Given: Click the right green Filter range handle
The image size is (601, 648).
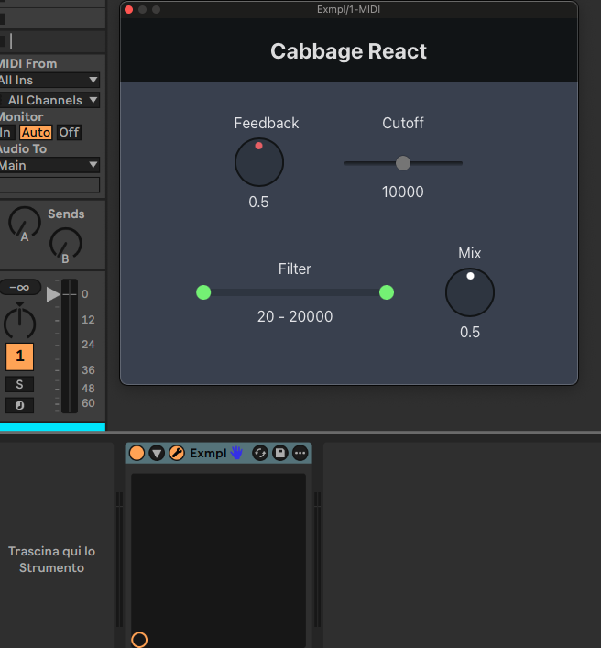Looking at the screenshot, I should tap(387, 292).
